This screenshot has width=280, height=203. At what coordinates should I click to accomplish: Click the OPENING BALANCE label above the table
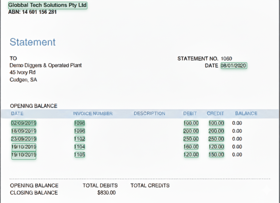(33, 106)
